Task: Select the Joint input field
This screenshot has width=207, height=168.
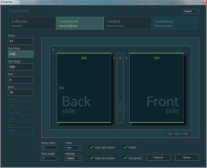Action: pyautogui.click(x=21, y=80)
